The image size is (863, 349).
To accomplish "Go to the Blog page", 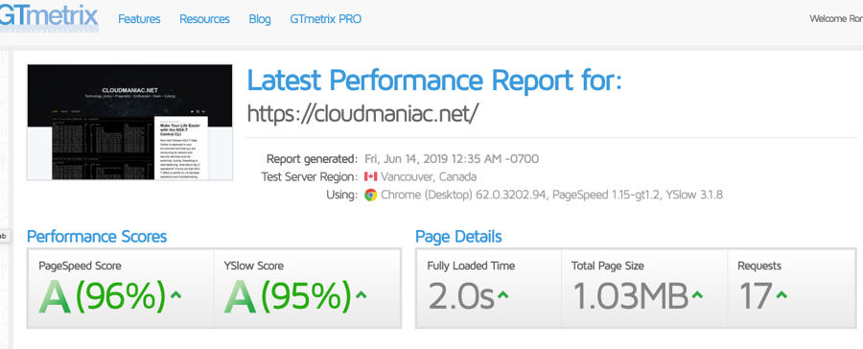I will click(x=260, y=19).
